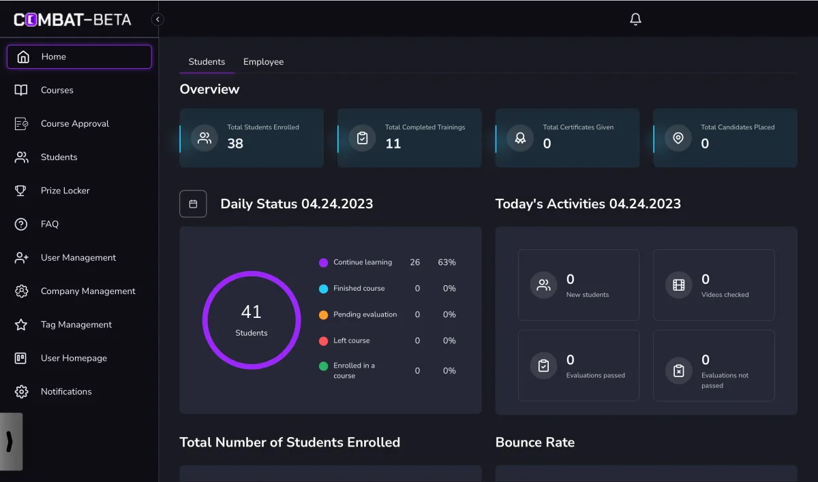This screenshot has height=482, width=818.
Task: Click the Pending evaluation label
Action: [x=365, y=314]
